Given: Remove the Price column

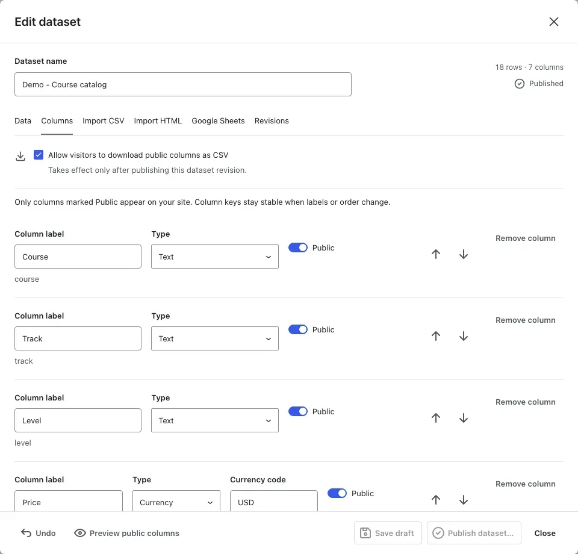Looking at the screenshot, I should (525, 484).
